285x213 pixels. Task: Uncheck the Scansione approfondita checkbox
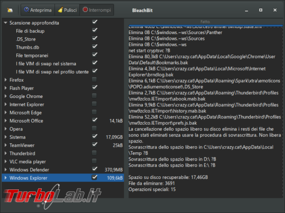pos(94,22)
